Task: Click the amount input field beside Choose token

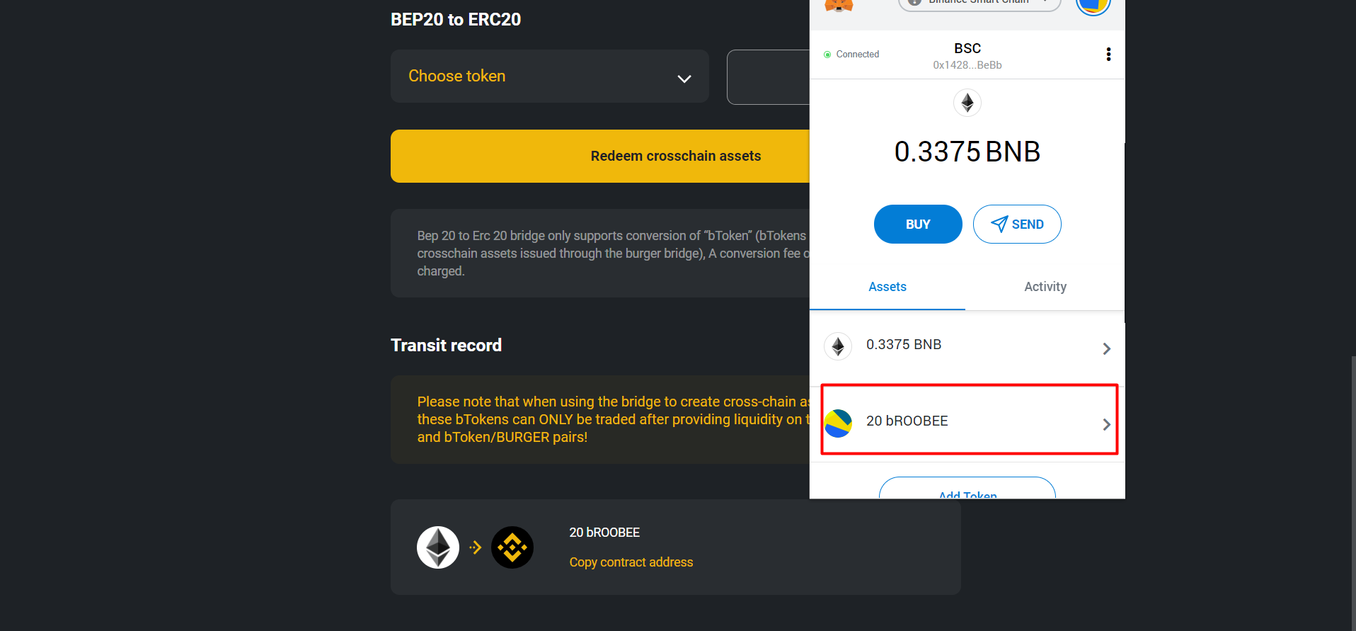Action: click(769, 77)
